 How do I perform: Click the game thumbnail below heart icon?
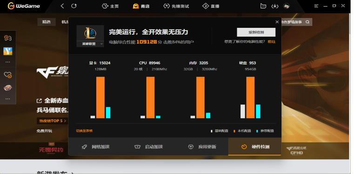(x=8, y=88)
